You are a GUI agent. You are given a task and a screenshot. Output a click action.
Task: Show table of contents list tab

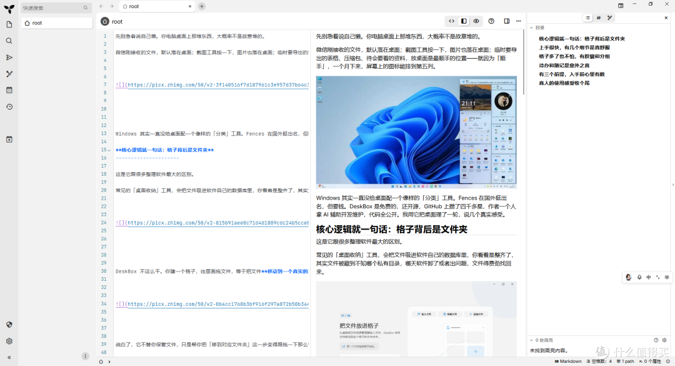(587, 18)
